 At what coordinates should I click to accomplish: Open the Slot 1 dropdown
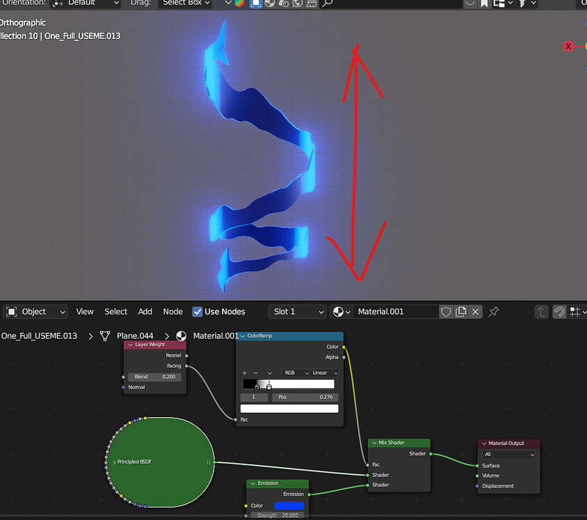pyautogui.click(x=297, y=311)
